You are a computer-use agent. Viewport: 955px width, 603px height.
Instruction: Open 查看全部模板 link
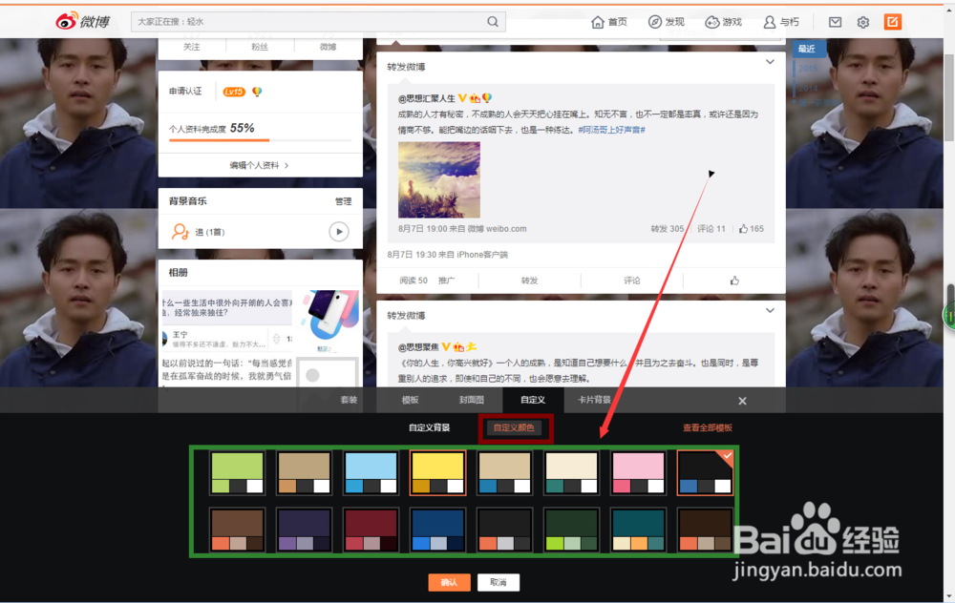coord(707,427)
